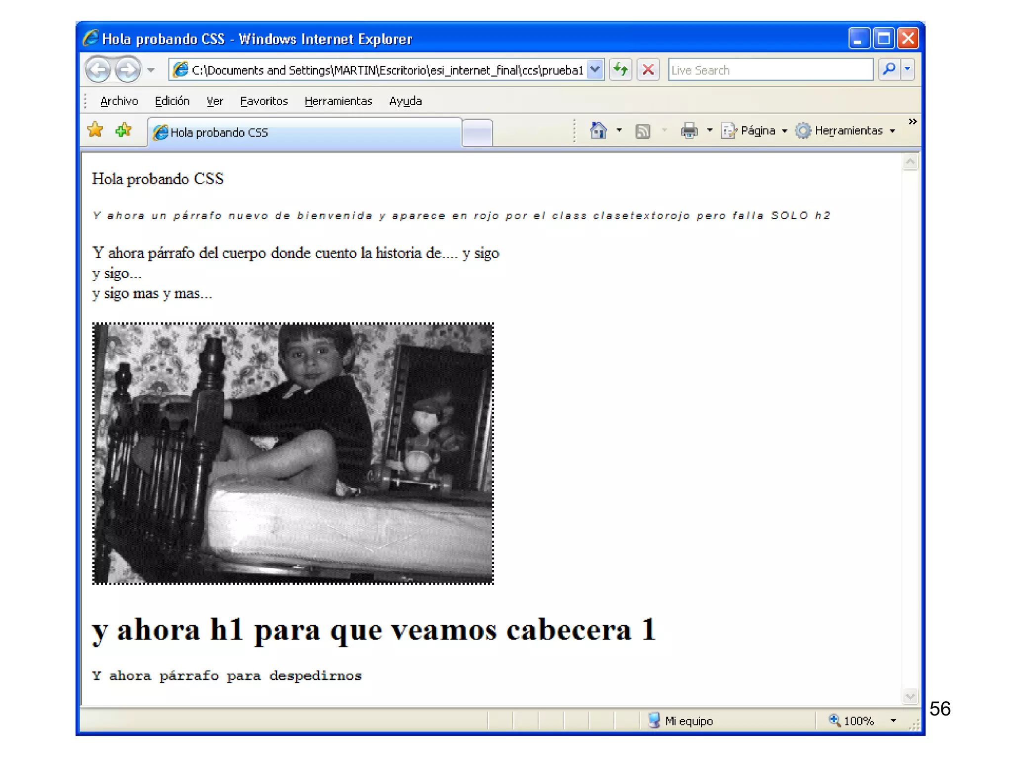Click the Live Search magnifier icon
This screenshot has width=1012, height=759.
[x=888, y=69]
